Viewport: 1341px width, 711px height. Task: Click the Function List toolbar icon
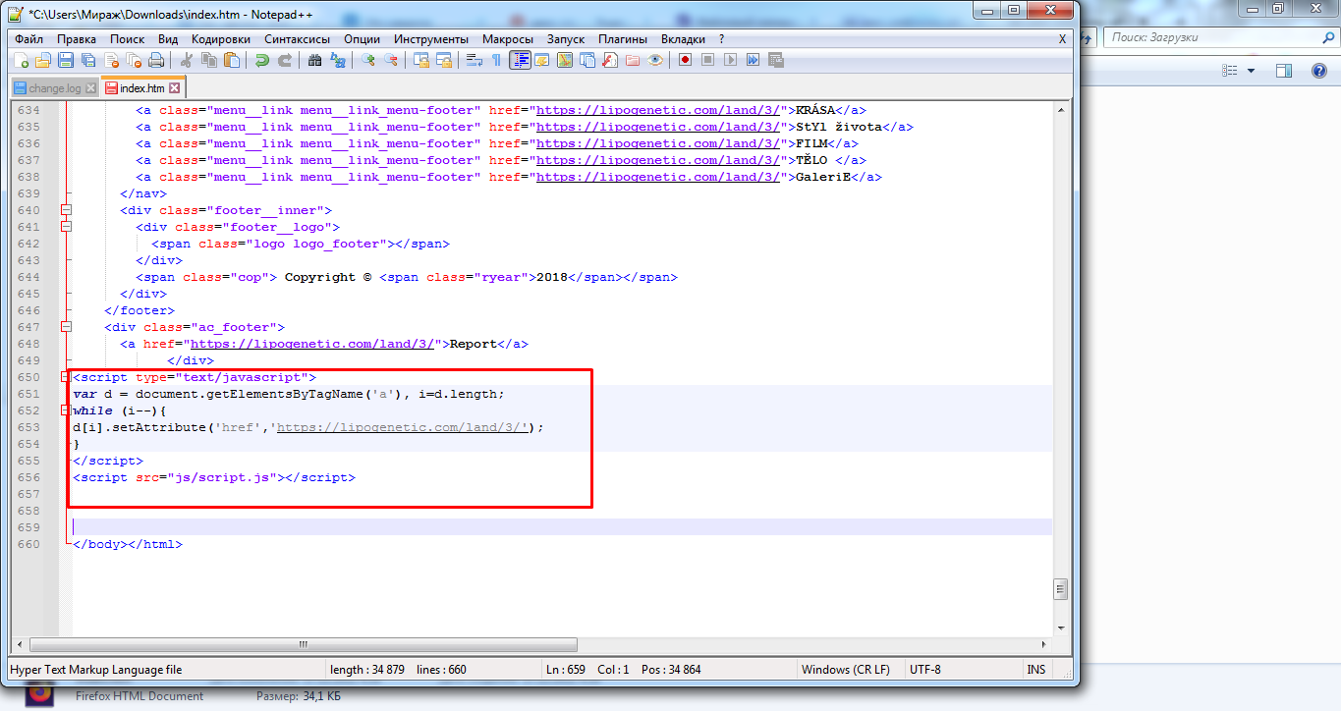point(610,60)
